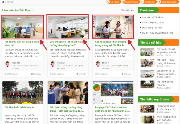
Task: Click the Gọi điện phone button
Action: click(x=113, y=2)
